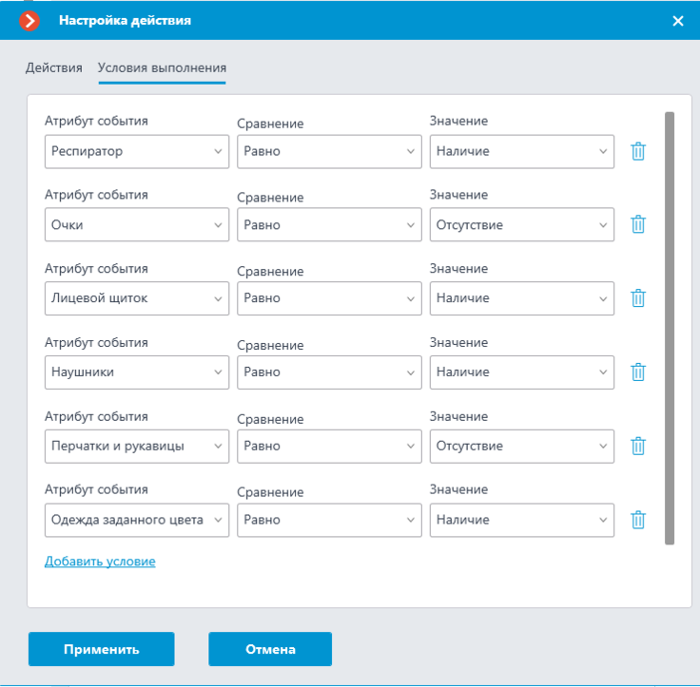
Task: Click the Применить button
Action: 102,649
